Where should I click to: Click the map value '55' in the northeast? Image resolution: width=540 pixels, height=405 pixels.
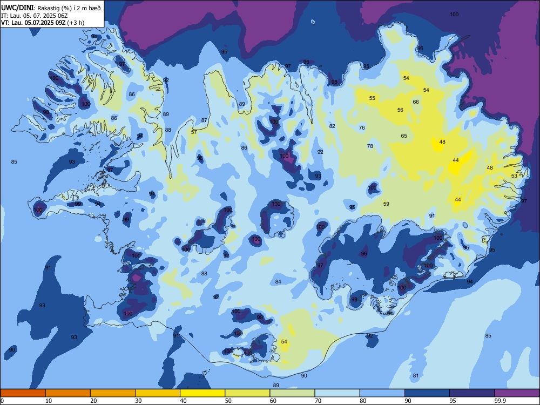(372, 98)
